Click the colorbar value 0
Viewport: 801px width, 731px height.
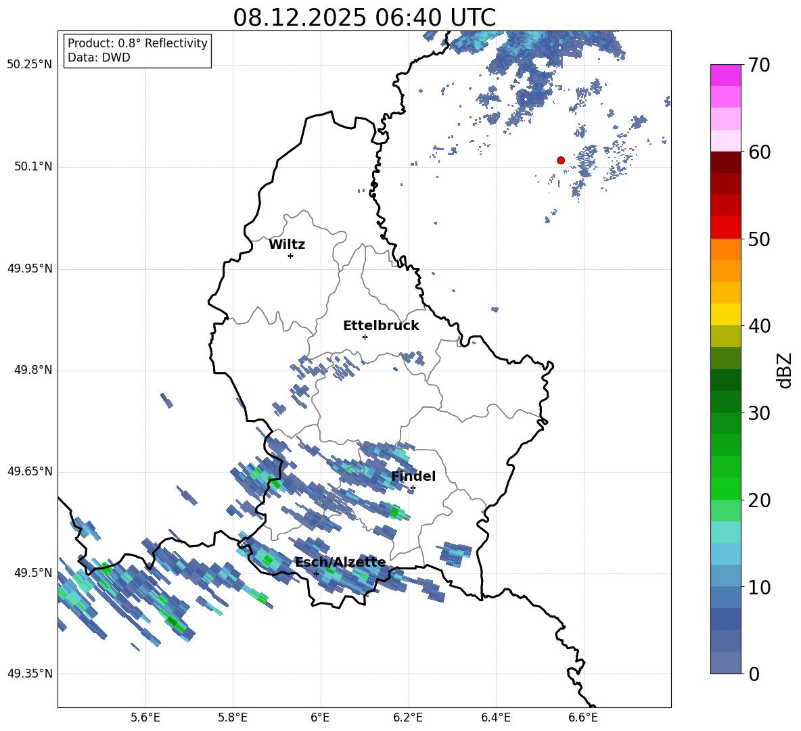pyautogui.click(x=754, y=674)
